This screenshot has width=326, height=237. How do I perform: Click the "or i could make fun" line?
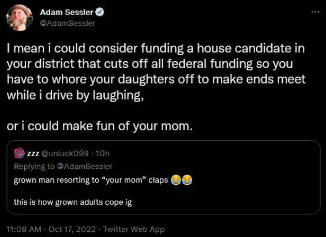(100, 126)
